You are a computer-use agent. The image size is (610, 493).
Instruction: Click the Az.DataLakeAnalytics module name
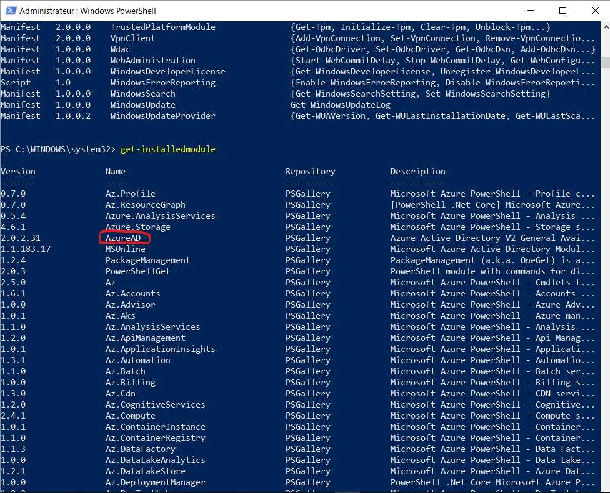tap(155, 460)
